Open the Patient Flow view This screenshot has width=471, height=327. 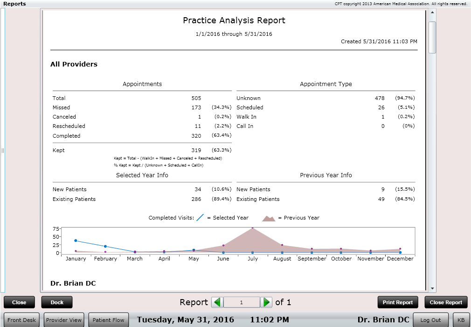(x=108, y=320)
